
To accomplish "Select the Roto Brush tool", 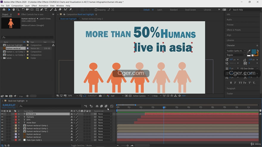I will 65,10.
